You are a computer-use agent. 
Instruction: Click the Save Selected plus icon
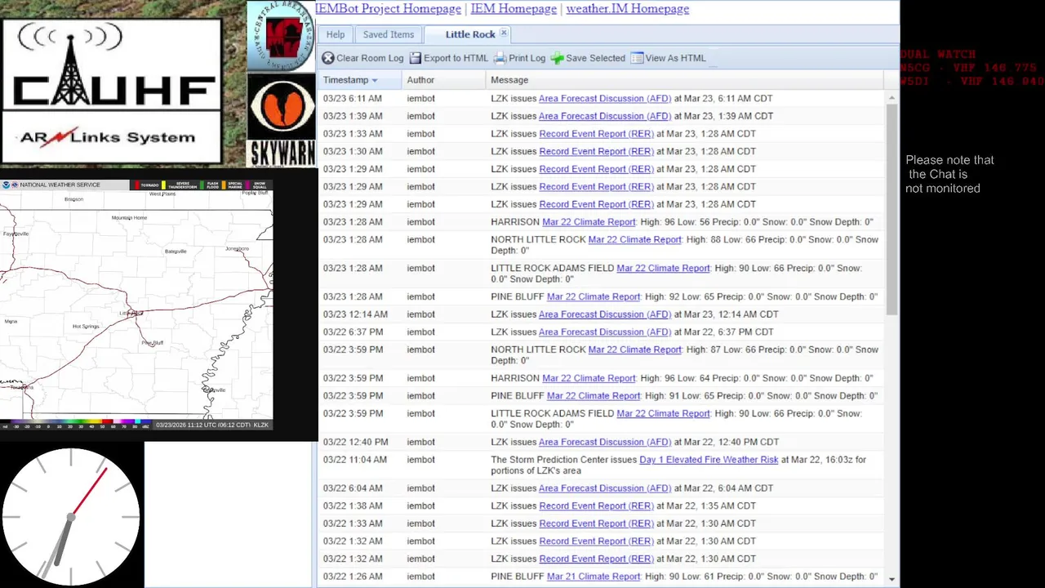(557, 58)
